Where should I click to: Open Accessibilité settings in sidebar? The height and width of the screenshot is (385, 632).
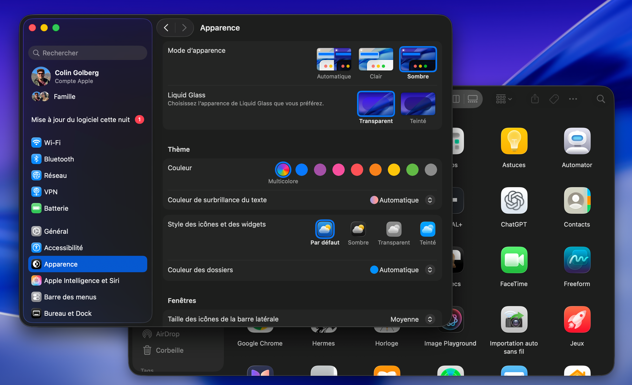(x=87, y=248)
